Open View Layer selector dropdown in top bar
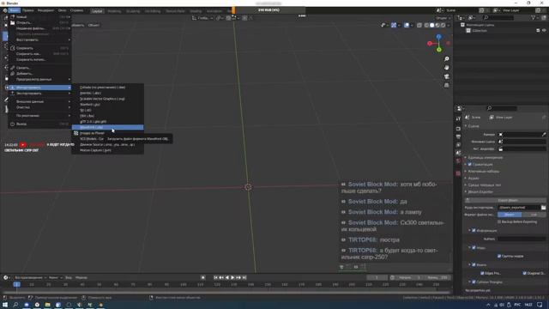The image size is (549, 309). click(x=496, y=10)
